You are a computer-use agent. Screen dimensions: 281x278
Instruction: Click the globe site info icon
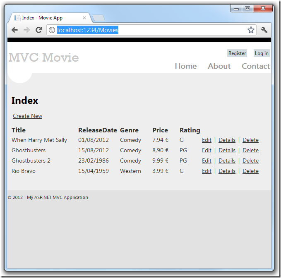point(52,30)
